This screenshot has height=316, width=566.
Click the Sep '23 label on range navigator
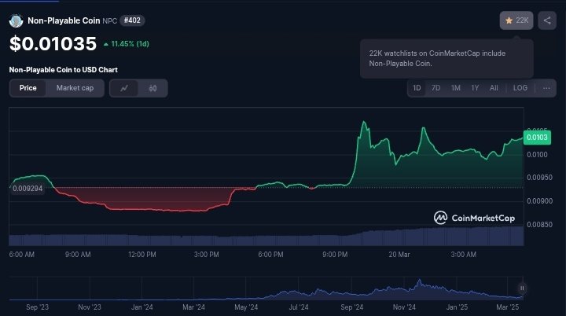[37, 307]
